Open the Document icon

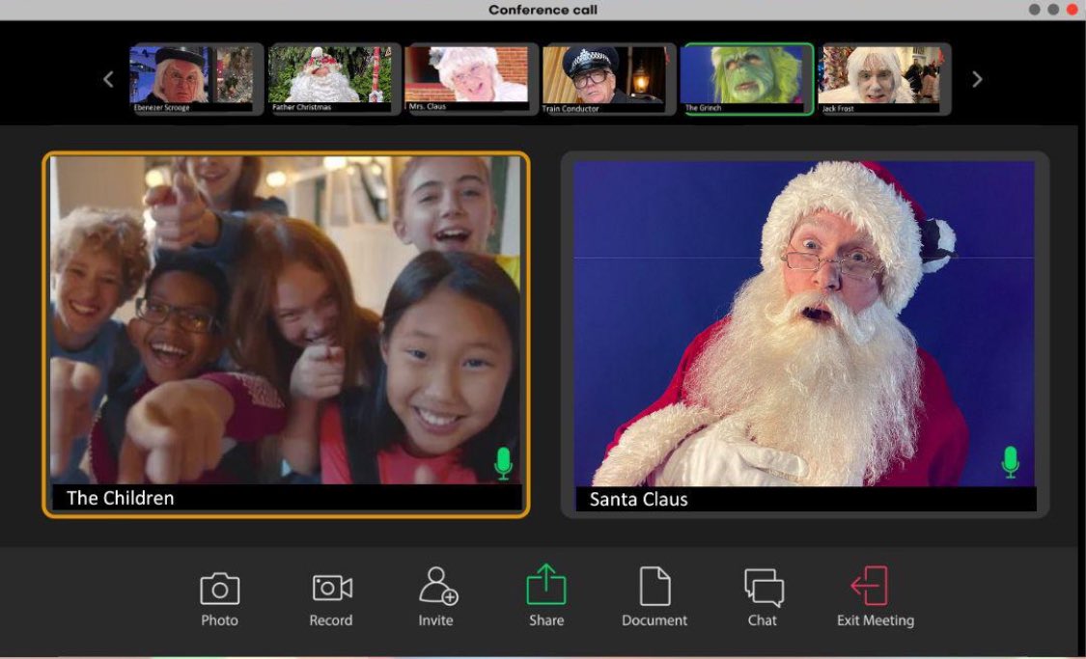654,587
